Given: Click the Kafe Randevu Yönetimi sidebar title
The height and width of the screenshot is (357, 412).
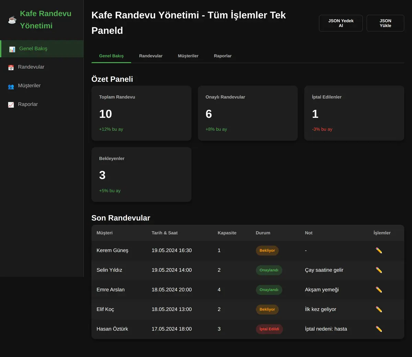Looking at the screenshot, I should 46,20.
